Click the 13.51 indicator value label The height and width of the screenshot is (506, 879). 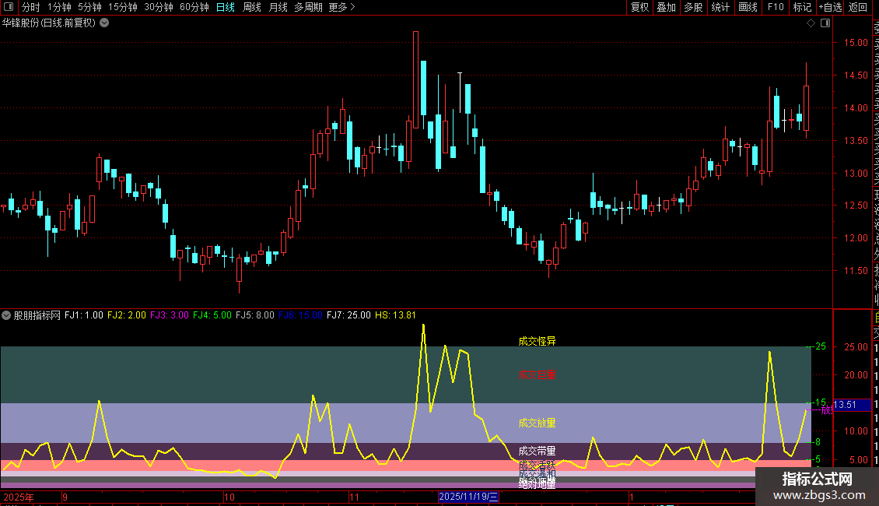point(852,405)
